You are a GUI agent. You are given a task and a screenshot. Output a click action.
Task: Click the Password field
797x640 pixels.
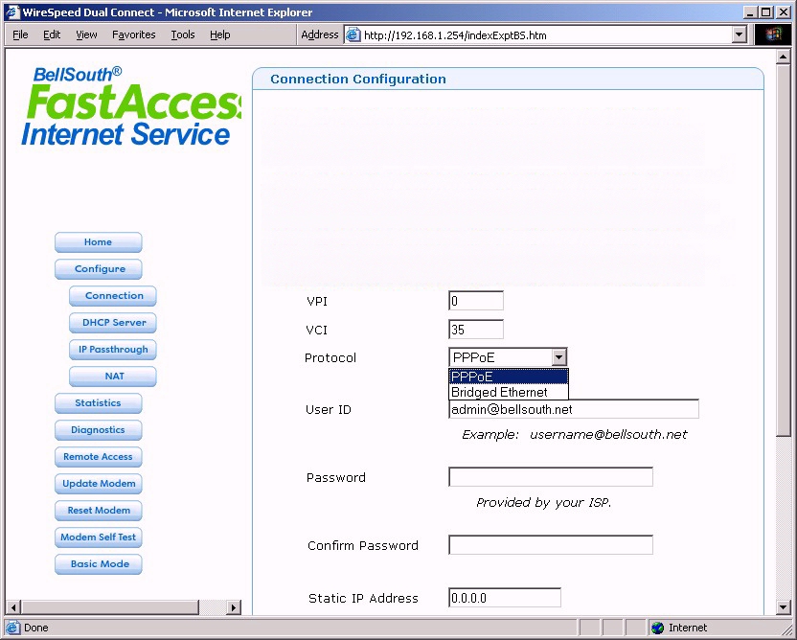(551, 477)
